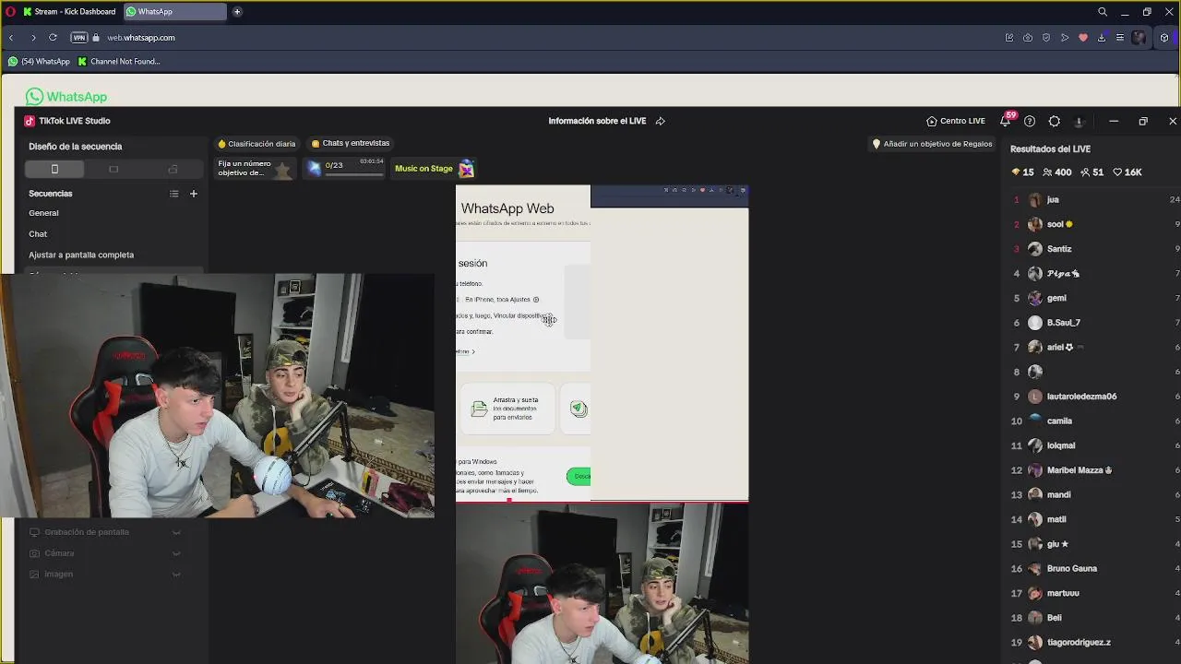Screen dimensions: 1181x664
Task: Click the share arrow beside Información sobre el LIVE
Action: pos(660,121)
